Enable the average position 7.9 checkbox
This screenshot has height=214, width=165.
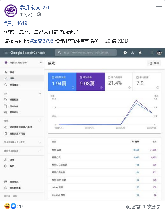[137, 77]
